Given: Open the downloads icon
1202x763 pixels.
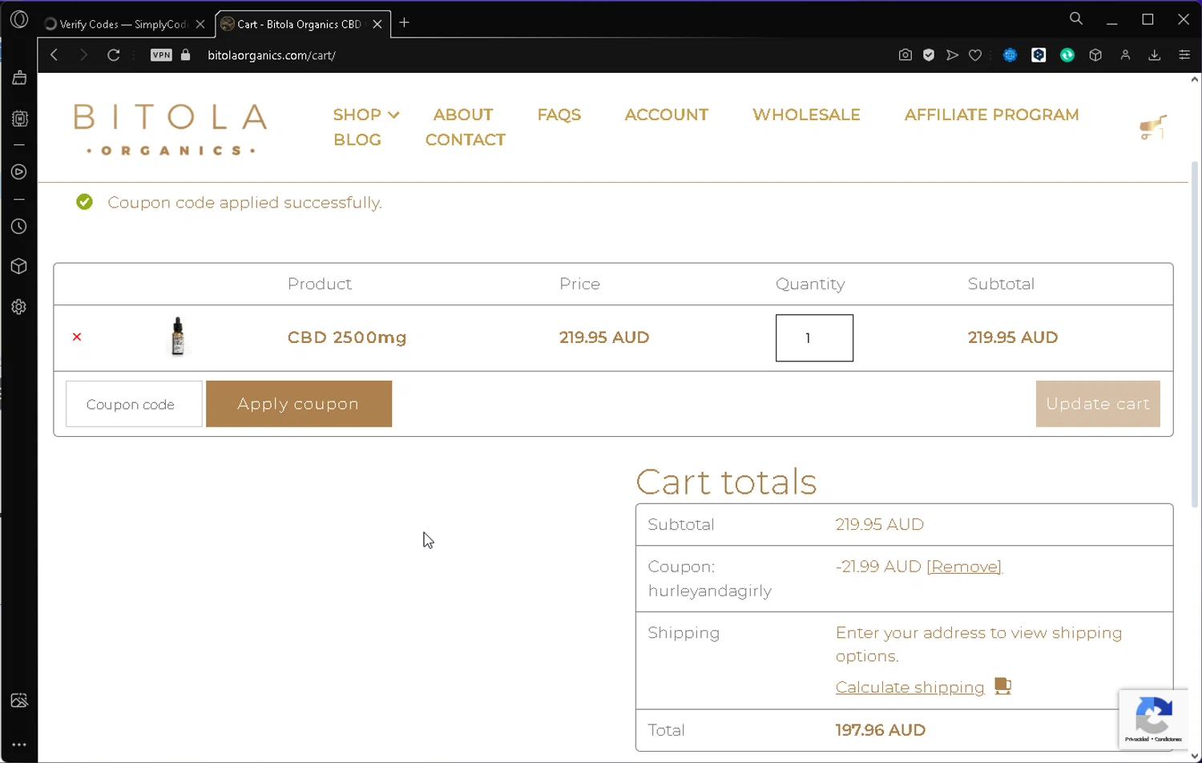Looking at the screenshot, I should 1155,55.
